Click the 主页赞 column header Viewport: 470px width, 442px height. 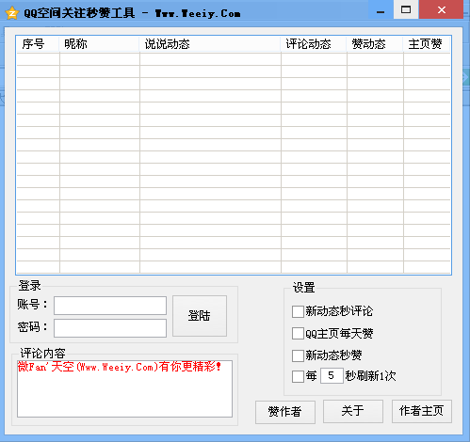[427, 44]
